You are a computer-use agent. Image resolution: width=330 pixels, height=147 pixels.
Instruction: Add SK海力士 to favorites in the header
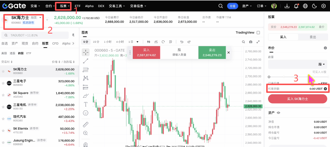tap(47, 20)
